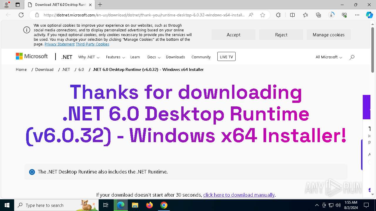This screenshot has width=376, height=211.
Task: Open the notification center
Action: point(366,205)
